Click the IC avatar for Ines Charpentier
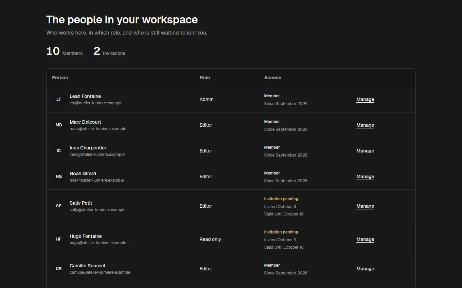 pyautogui.click(x=59, y=151)
